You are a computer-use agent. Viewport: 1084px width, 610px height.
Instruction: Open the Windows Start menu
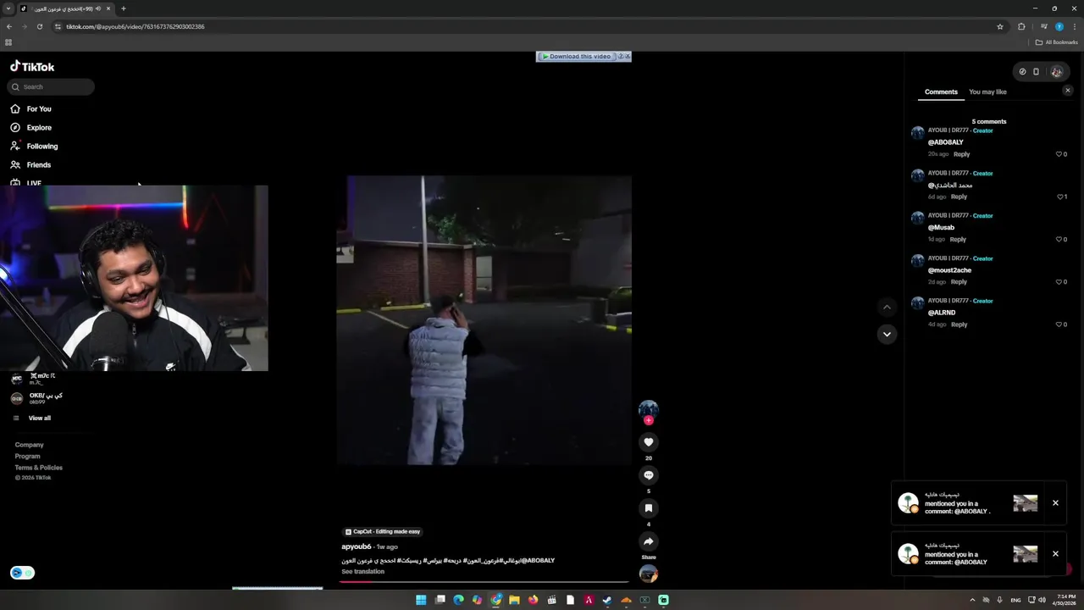[421, 600]
